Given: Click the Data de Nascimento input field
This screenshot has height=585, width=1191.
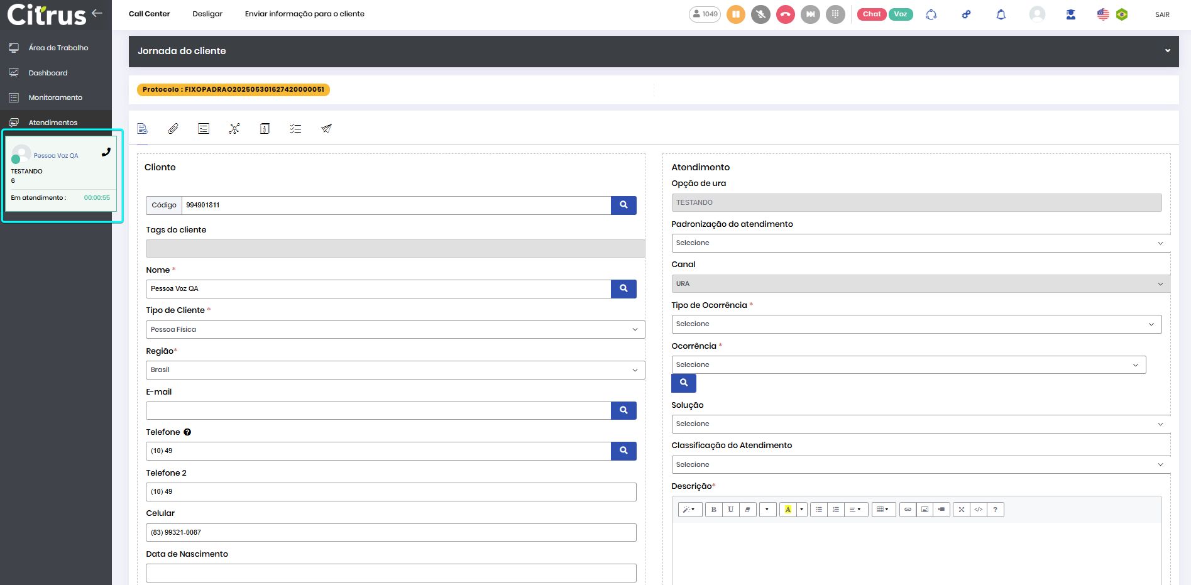Looking at the screenshot, I should [x=390, y=573].
